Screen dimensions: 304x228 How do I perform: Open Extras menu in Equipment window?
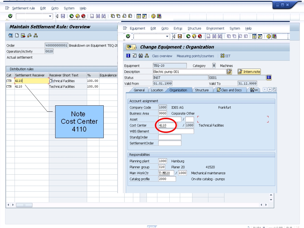coord(178,28)
